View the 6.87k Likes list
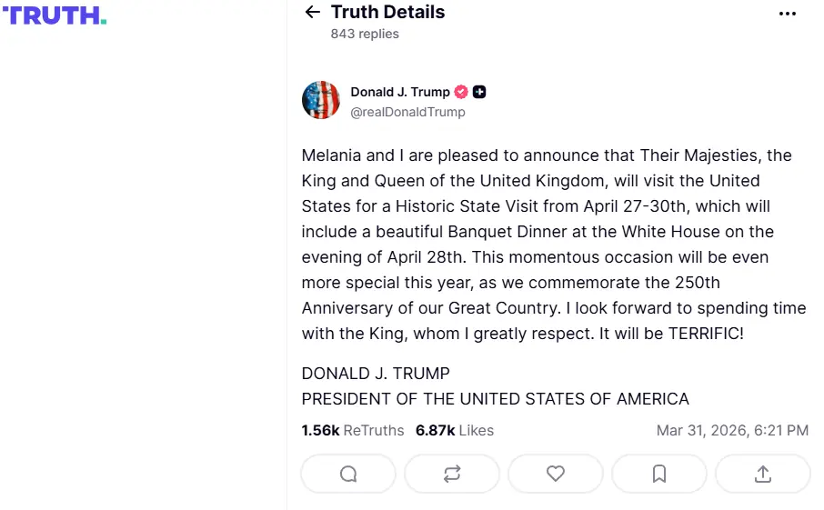Viewport: 824px width, 510px height. click(x=455, y=430)
